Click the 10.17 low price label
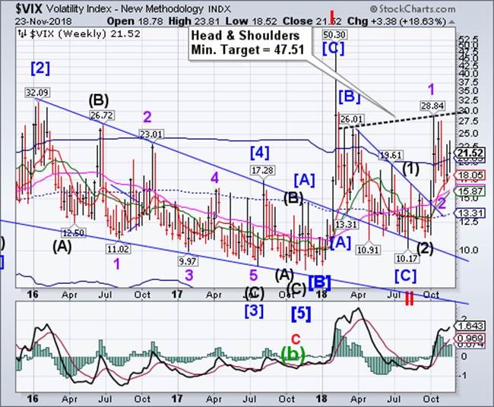This screenshot has width=494, height=407. [407, 259]
